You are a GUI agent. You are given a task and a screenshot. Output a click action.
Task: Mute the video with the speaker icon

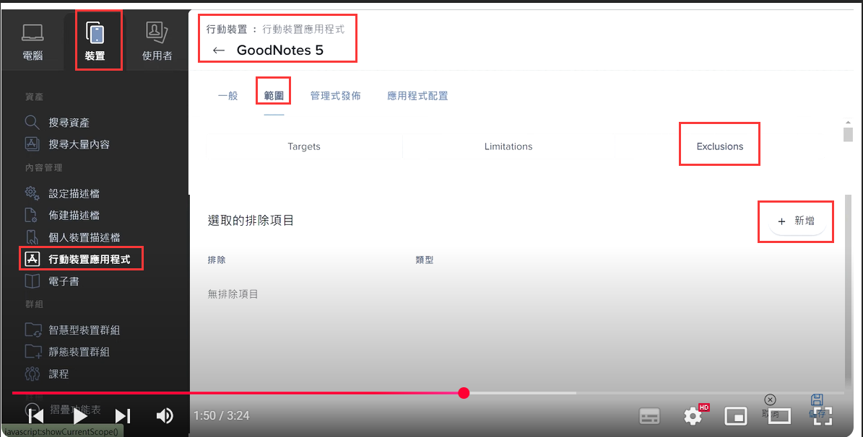click(165, 415)
